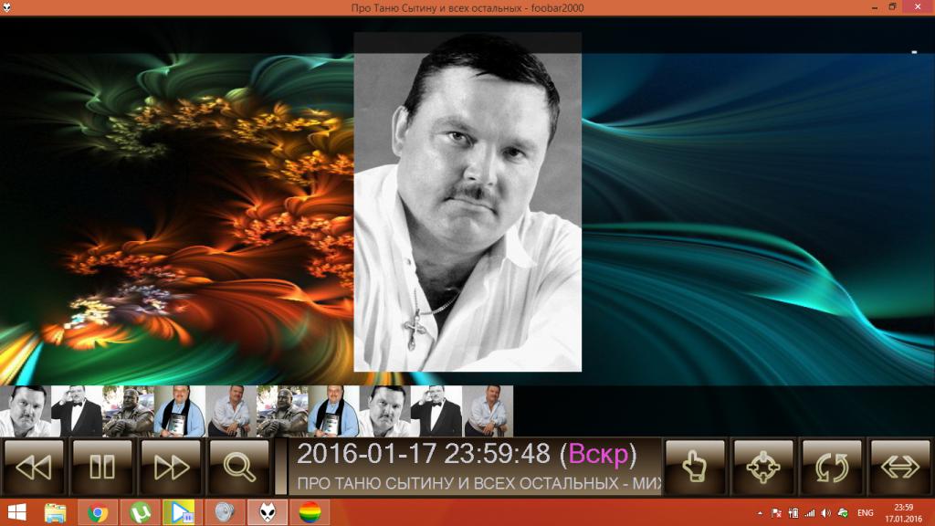Show hidden tray icons with the arrow

760,513
